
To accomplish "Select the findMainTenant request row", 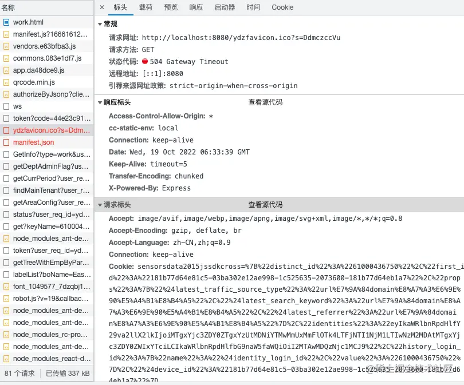I will [47, 190].
